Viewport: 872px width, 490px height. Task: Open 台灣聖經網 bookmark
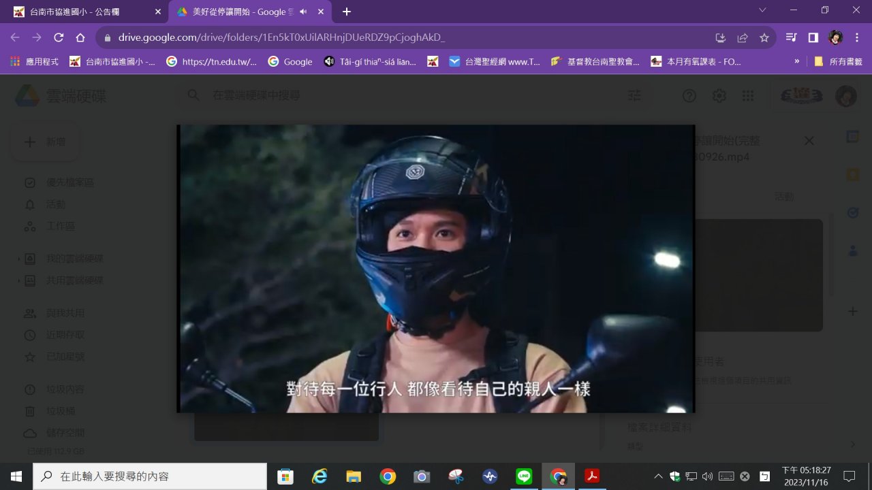click(495, 61)
